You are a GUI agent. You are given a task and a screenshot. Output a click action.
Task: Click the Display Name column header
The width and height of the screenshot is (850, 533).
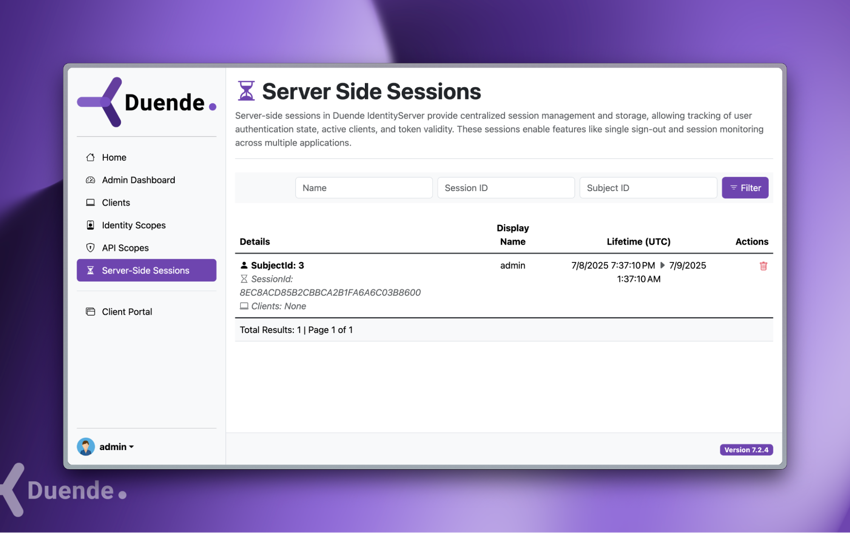click(x=512, y=234)
